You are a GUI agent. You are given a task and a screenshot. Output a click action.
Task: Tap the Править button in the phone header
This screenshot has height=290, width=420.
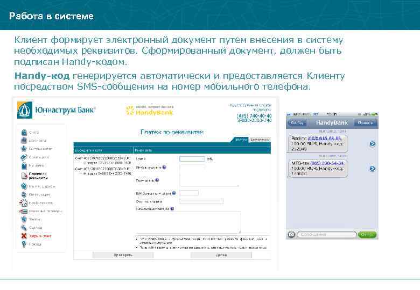click(366, 123)
